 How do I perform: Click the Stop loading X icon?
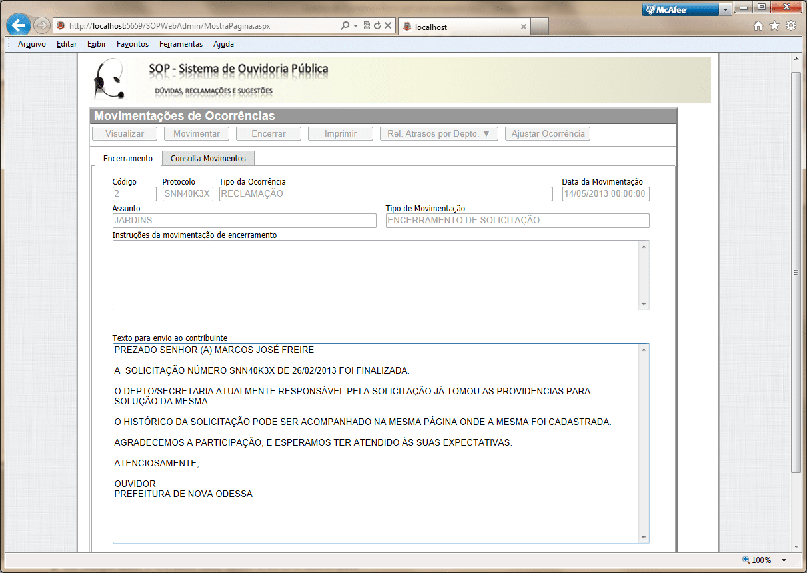click(387, 26)
